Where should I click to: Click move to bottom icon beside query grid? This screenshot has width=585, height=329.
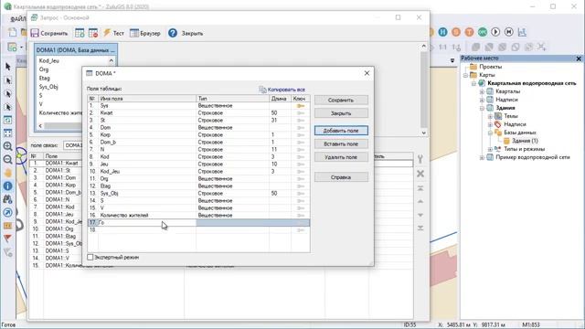420,228
